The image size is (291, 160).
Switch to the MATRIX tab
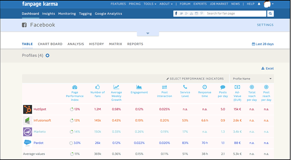(116, 44)
